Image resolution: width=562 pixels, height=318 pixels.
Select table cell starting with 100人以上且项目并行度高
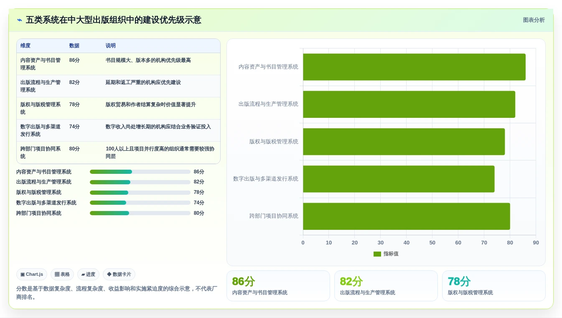pos(160,153)
